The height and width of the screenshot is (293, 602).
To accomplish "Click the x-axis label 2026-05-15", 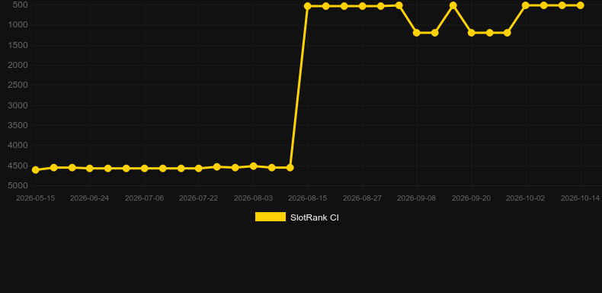I will 35,198.
